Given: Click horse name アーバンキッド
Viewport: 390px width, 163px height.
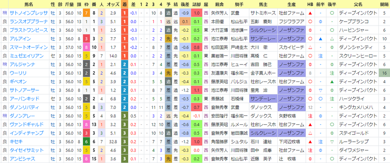Looking at the screenshot, I should tap(24, 99).
